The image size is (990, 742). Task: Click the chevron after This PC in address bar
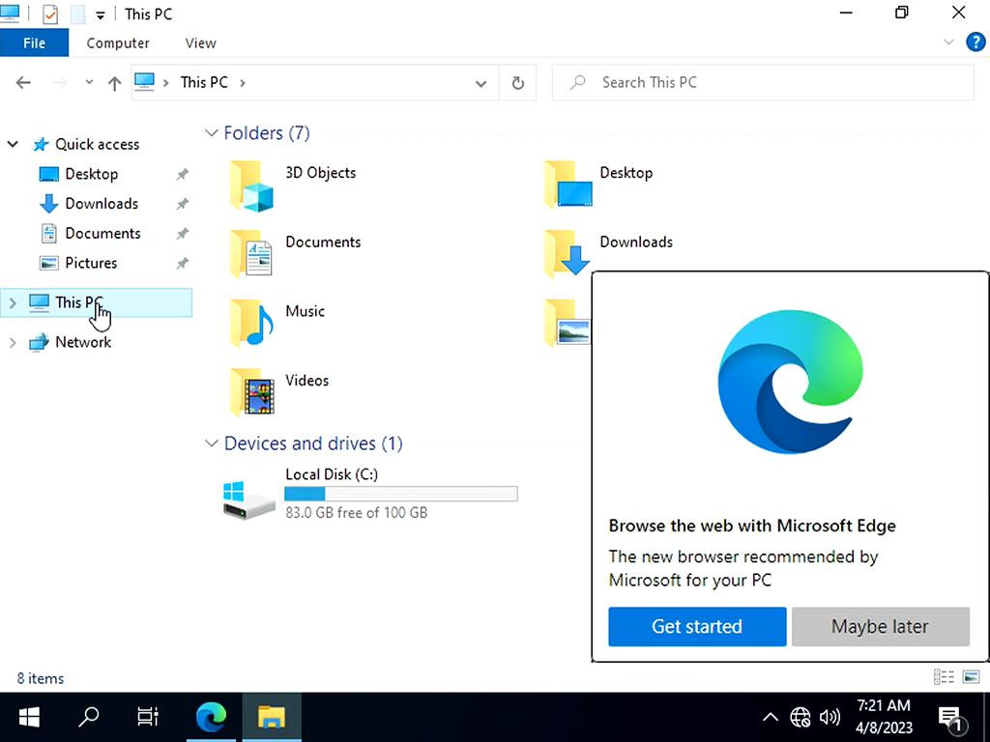243,83
